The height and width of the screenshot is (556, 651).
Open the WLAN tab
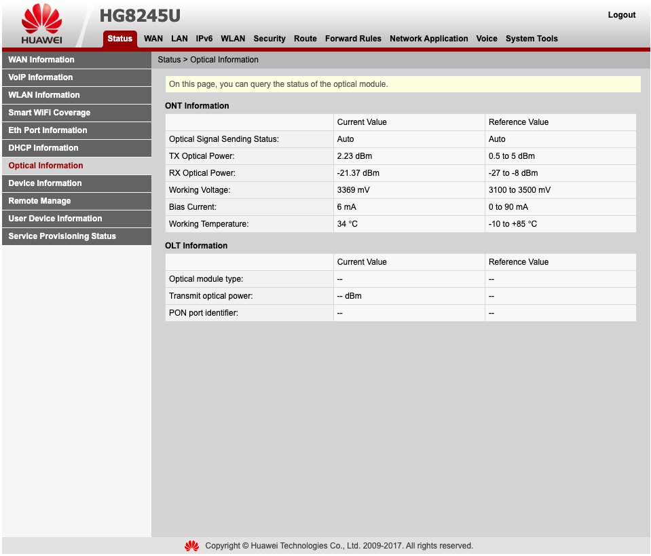click(x=233, y=39)
